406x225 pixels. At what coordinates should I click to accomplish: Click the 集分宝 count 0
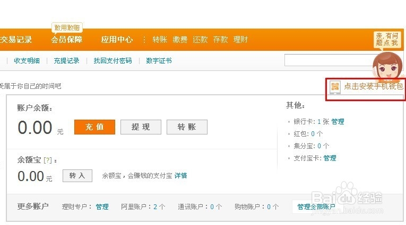pyautogui.click(x=319, y=146)
